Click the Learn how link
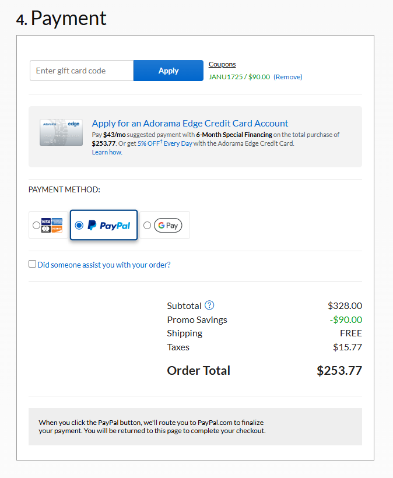393x478 pixels. point(107,152)
